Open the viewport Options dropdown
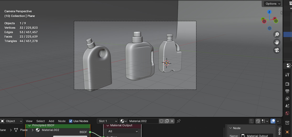The width and height of the screenshot is (292, 137). pyautogui.click(x=273, y=4)
